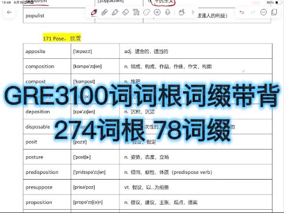Screen dimensions: 284x213
Task: Start audio recording with the microphone
Action: [168, 12]
